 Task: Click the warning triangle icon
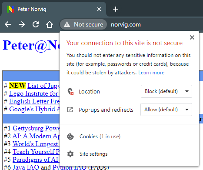pos(67,24)
